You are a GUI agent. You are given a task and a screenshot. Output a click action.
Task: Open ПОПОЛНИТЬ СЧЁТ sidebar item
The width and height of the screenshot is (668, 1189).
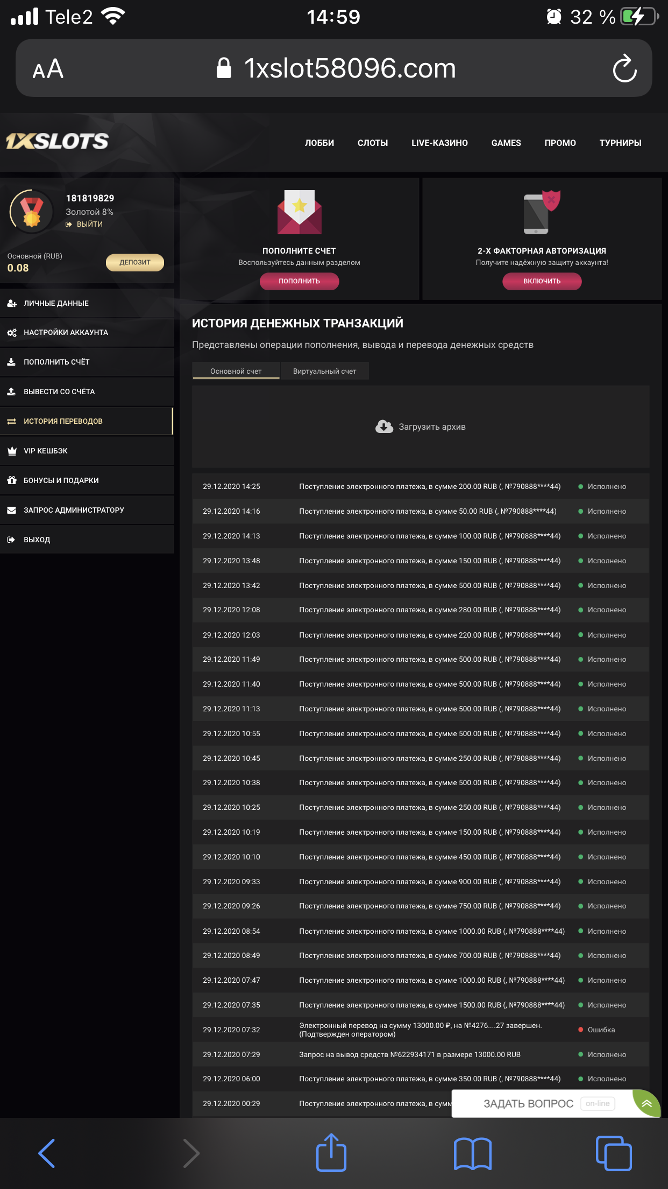tap(87, 362)
